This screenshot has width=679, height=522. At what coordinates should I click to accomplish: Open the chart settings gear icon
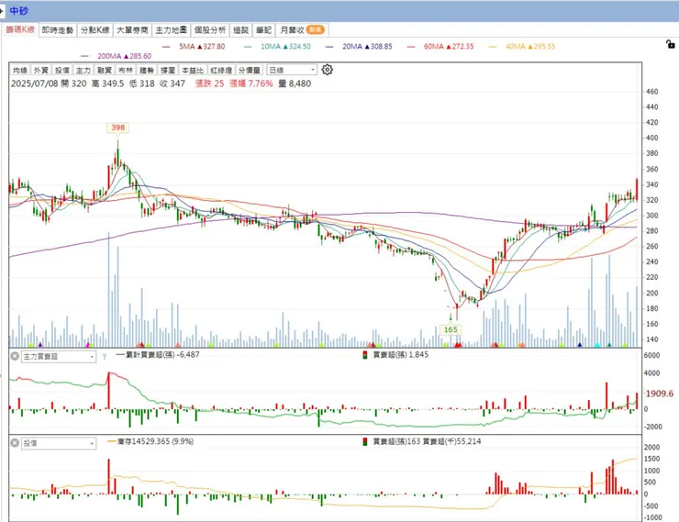(328, 70)
